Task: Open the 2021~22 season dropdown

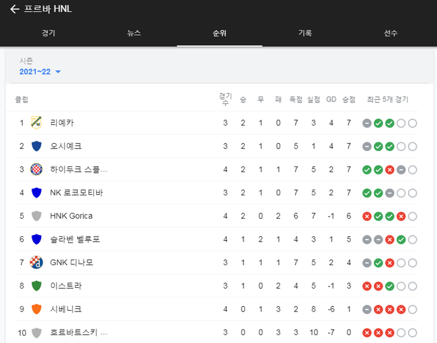Action: (40, 72)
